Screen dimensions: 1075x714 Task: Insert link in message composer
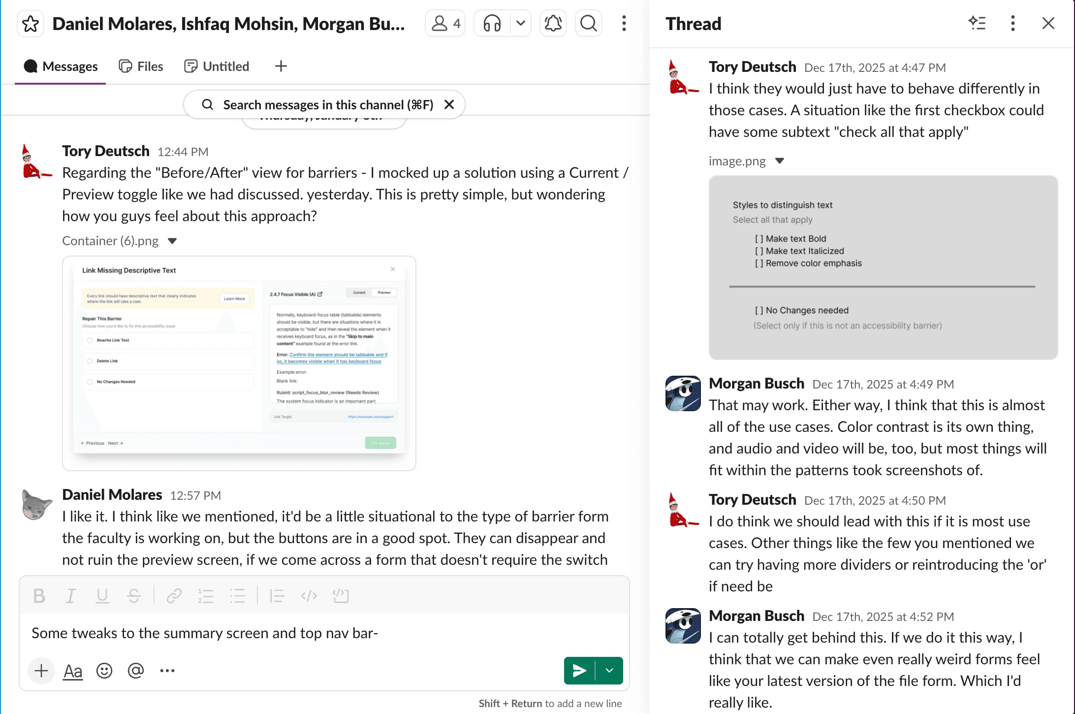[174, 596]
